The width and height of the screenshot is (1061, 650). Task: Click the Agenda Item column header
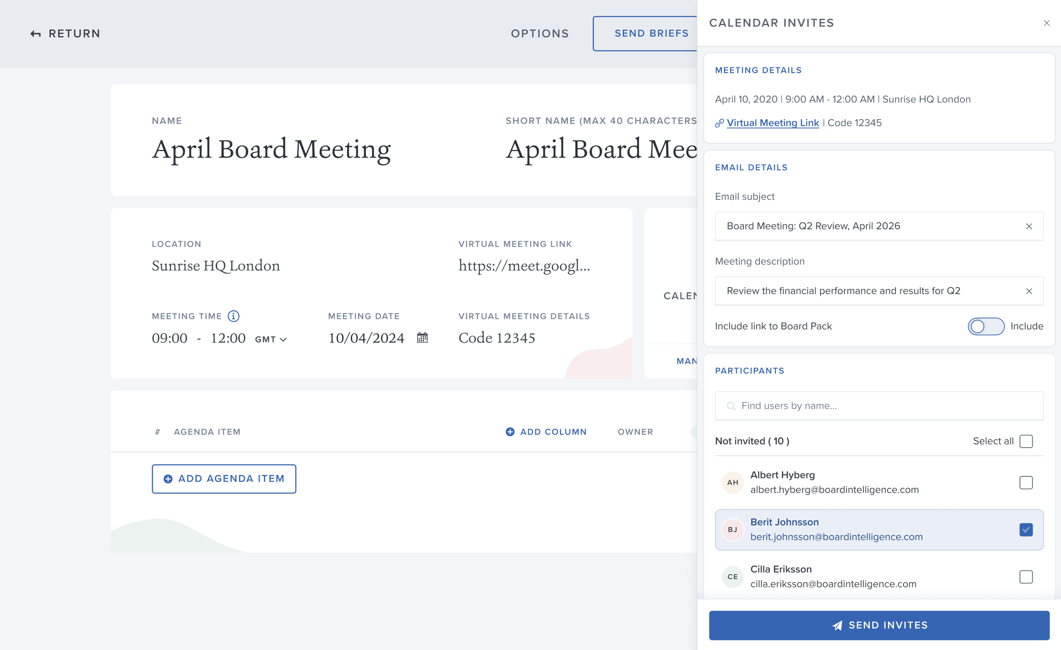207,432
